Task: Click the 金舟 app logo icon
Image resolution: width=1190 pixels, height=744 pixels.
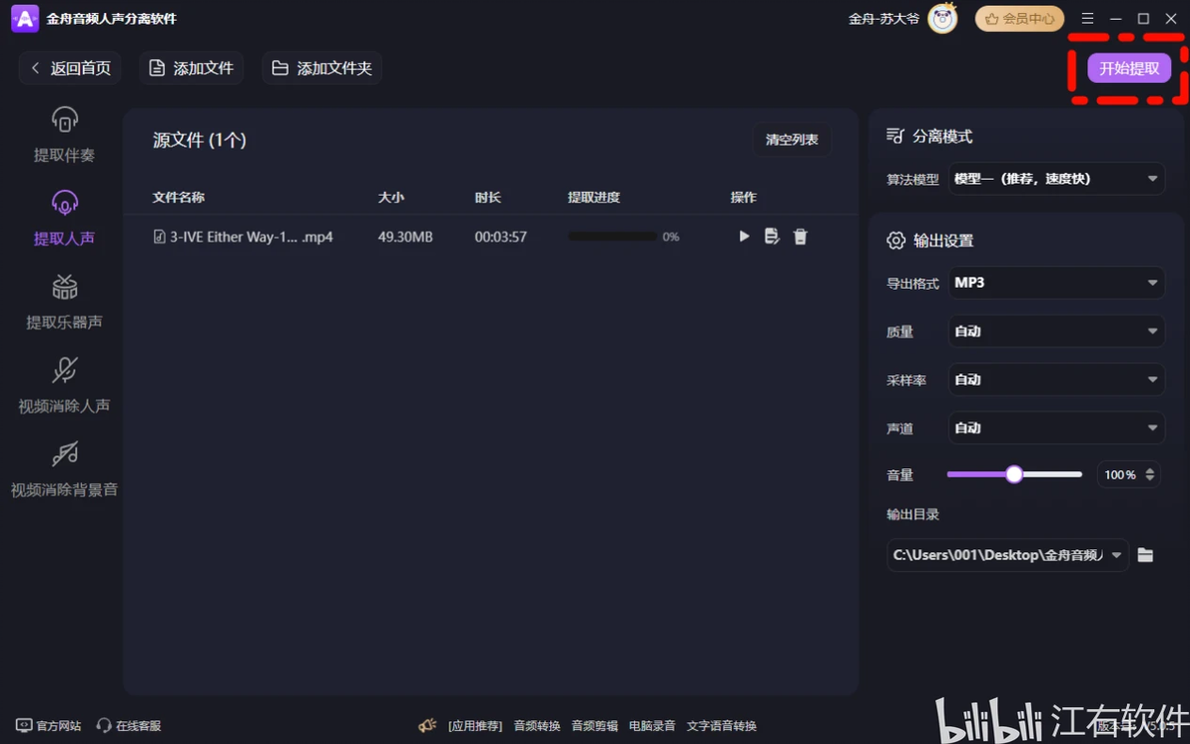Action: (x=25, y=18)
